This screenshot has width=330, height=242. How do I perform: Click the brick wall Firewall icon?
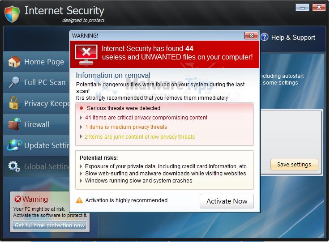pyautogui.click(x=14, y=124)
